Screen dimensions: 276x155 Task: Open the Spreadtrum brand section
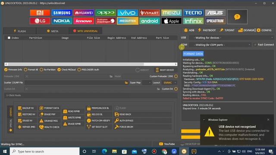[215, 21]
